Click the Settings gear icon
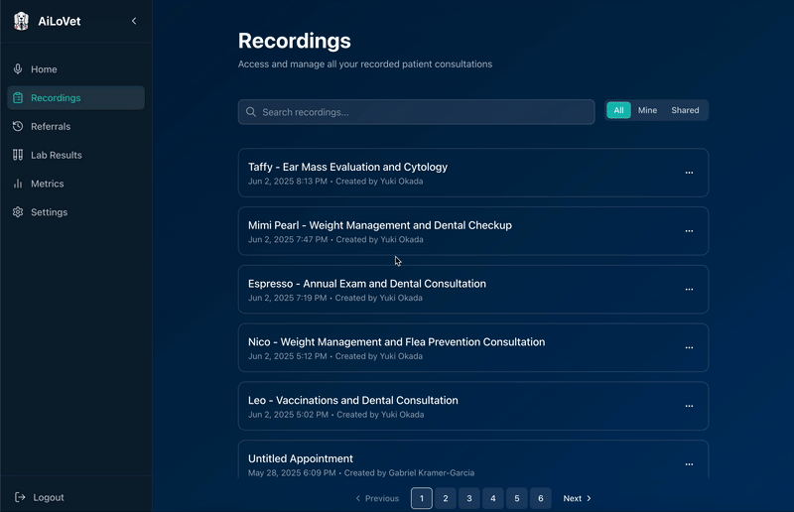This screenshot has height=512, width=794. pos(18,212)
